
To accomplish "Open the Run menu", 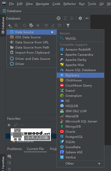I will pyautogui.click(x=82, y=4).
